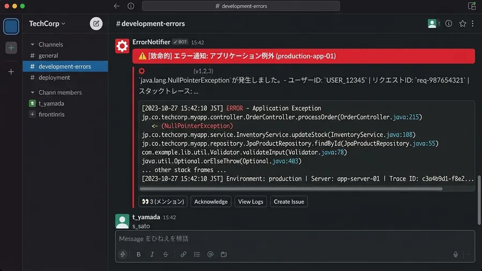View channel members avatar in header

(x=432, y=24)
